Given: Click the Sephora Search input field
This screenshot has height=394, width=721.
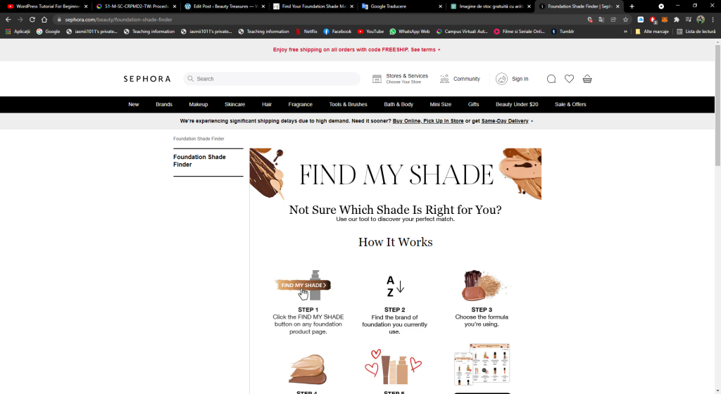Looking at the screenshot, I should pyautogui.click(x=272, y=79).
